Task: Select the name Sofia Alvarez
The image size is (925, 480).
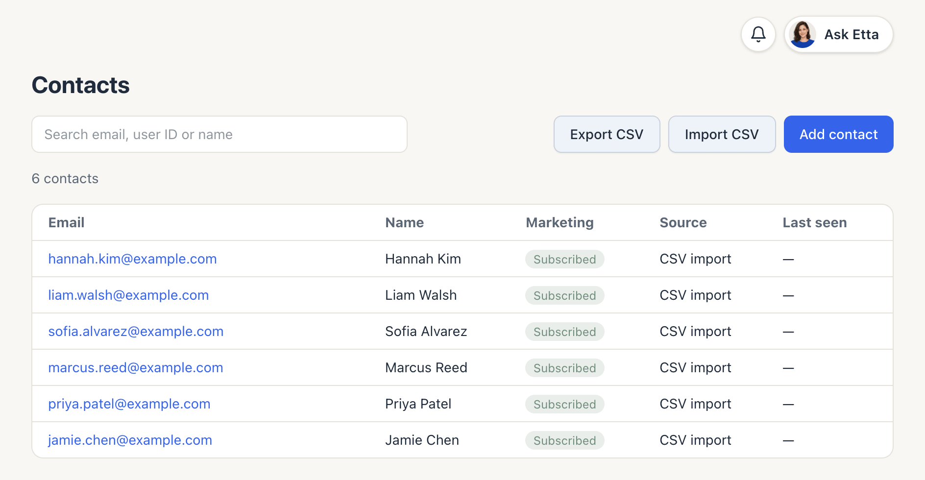Action: click(426, 331)
